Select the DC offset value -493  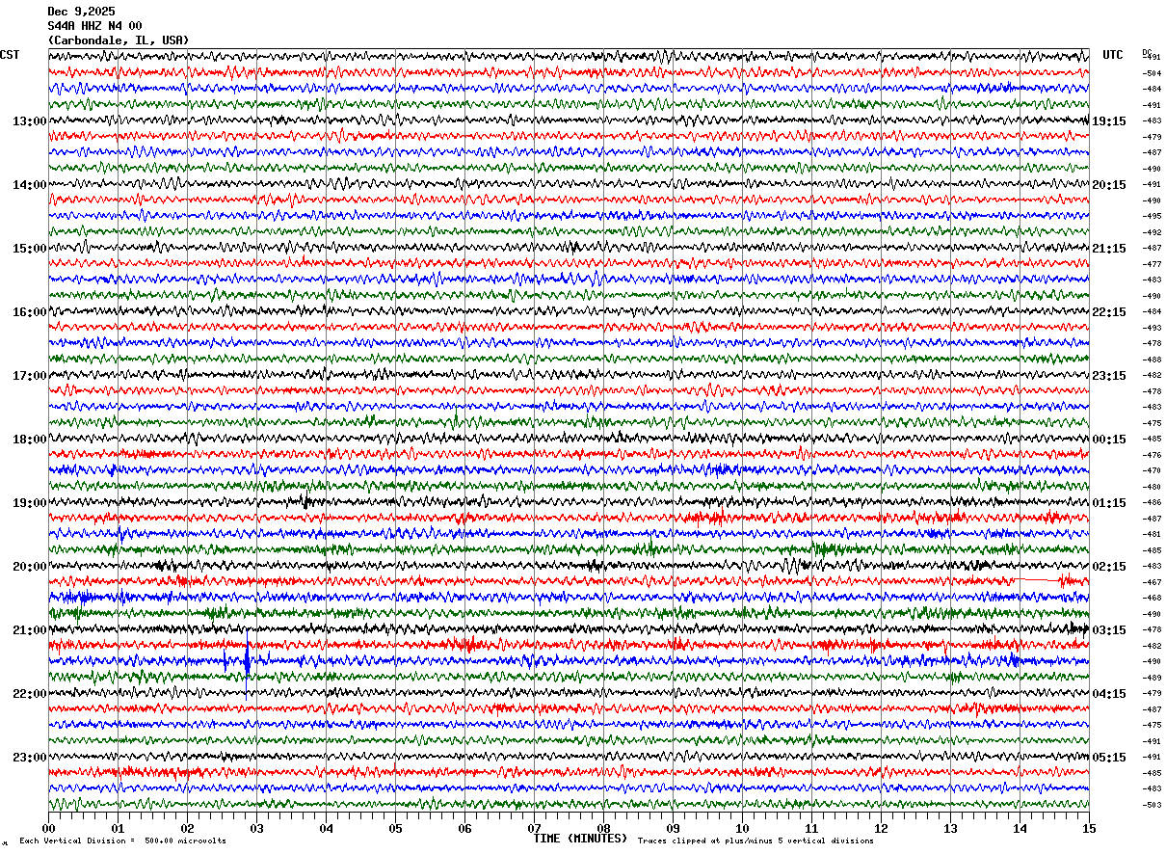[1153, 328]
